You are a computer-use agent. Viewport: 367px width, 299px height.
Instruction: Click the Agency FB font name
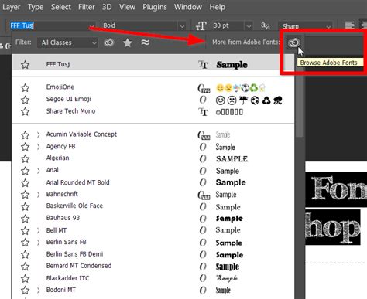tap(60, 146)
